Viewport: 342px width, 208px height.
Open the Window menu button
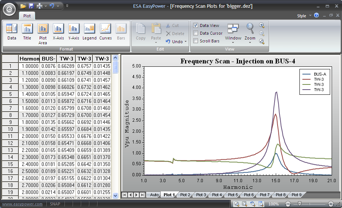pyautogui.click(x=233, y=33)
